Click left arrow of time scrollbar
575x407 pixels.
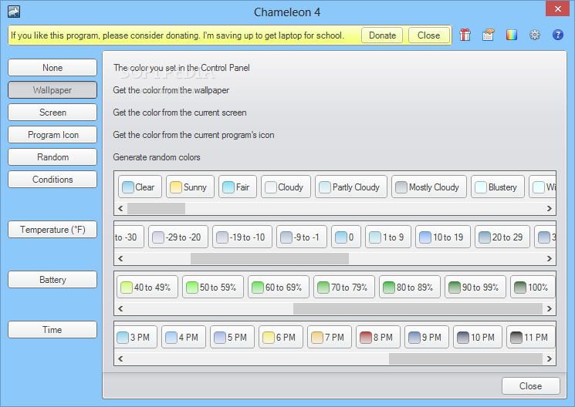pos(120,359)
